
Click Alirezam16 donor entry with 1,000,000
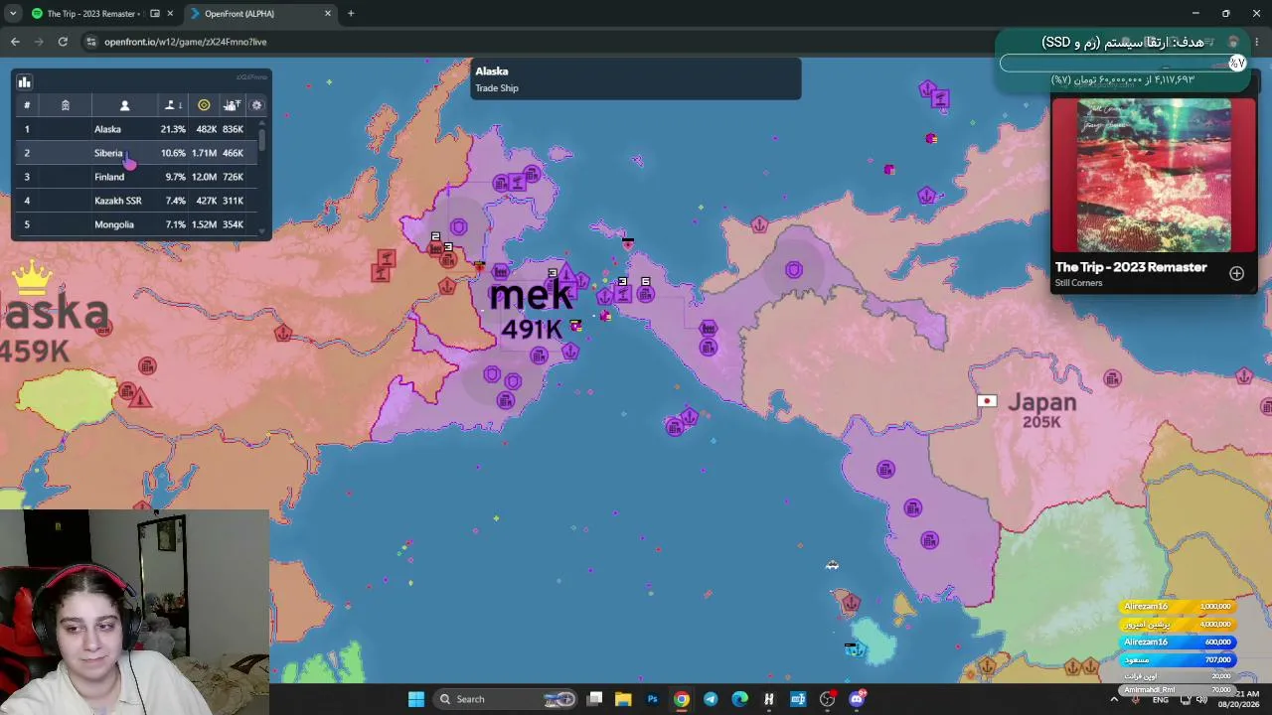coord(1178,607)
